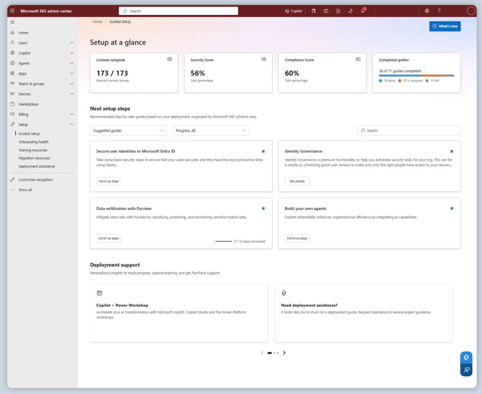Viewport: 482px width, 394px height.
Task: Click the Home breadcrumb link
Action: click(97, 22)
